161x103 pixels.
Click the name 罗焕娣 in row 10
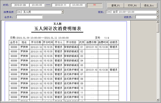click(24, 88)
